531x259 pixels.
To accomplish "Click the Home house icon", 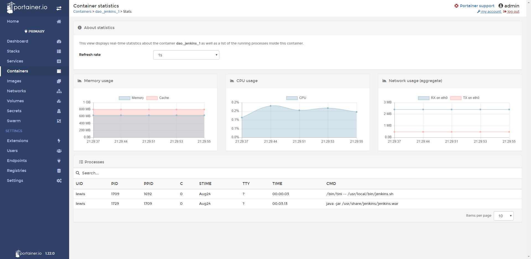I will pos(59,21).
